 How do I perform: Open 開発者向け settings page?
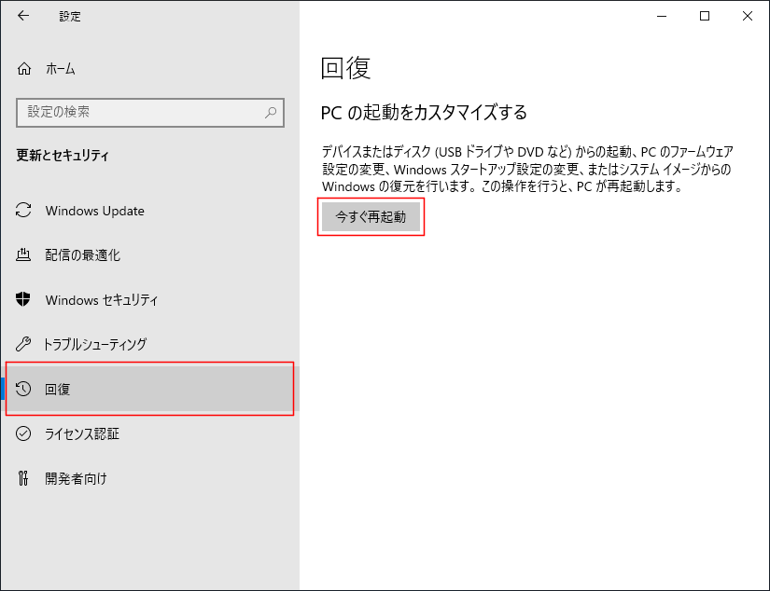point(149,479)
